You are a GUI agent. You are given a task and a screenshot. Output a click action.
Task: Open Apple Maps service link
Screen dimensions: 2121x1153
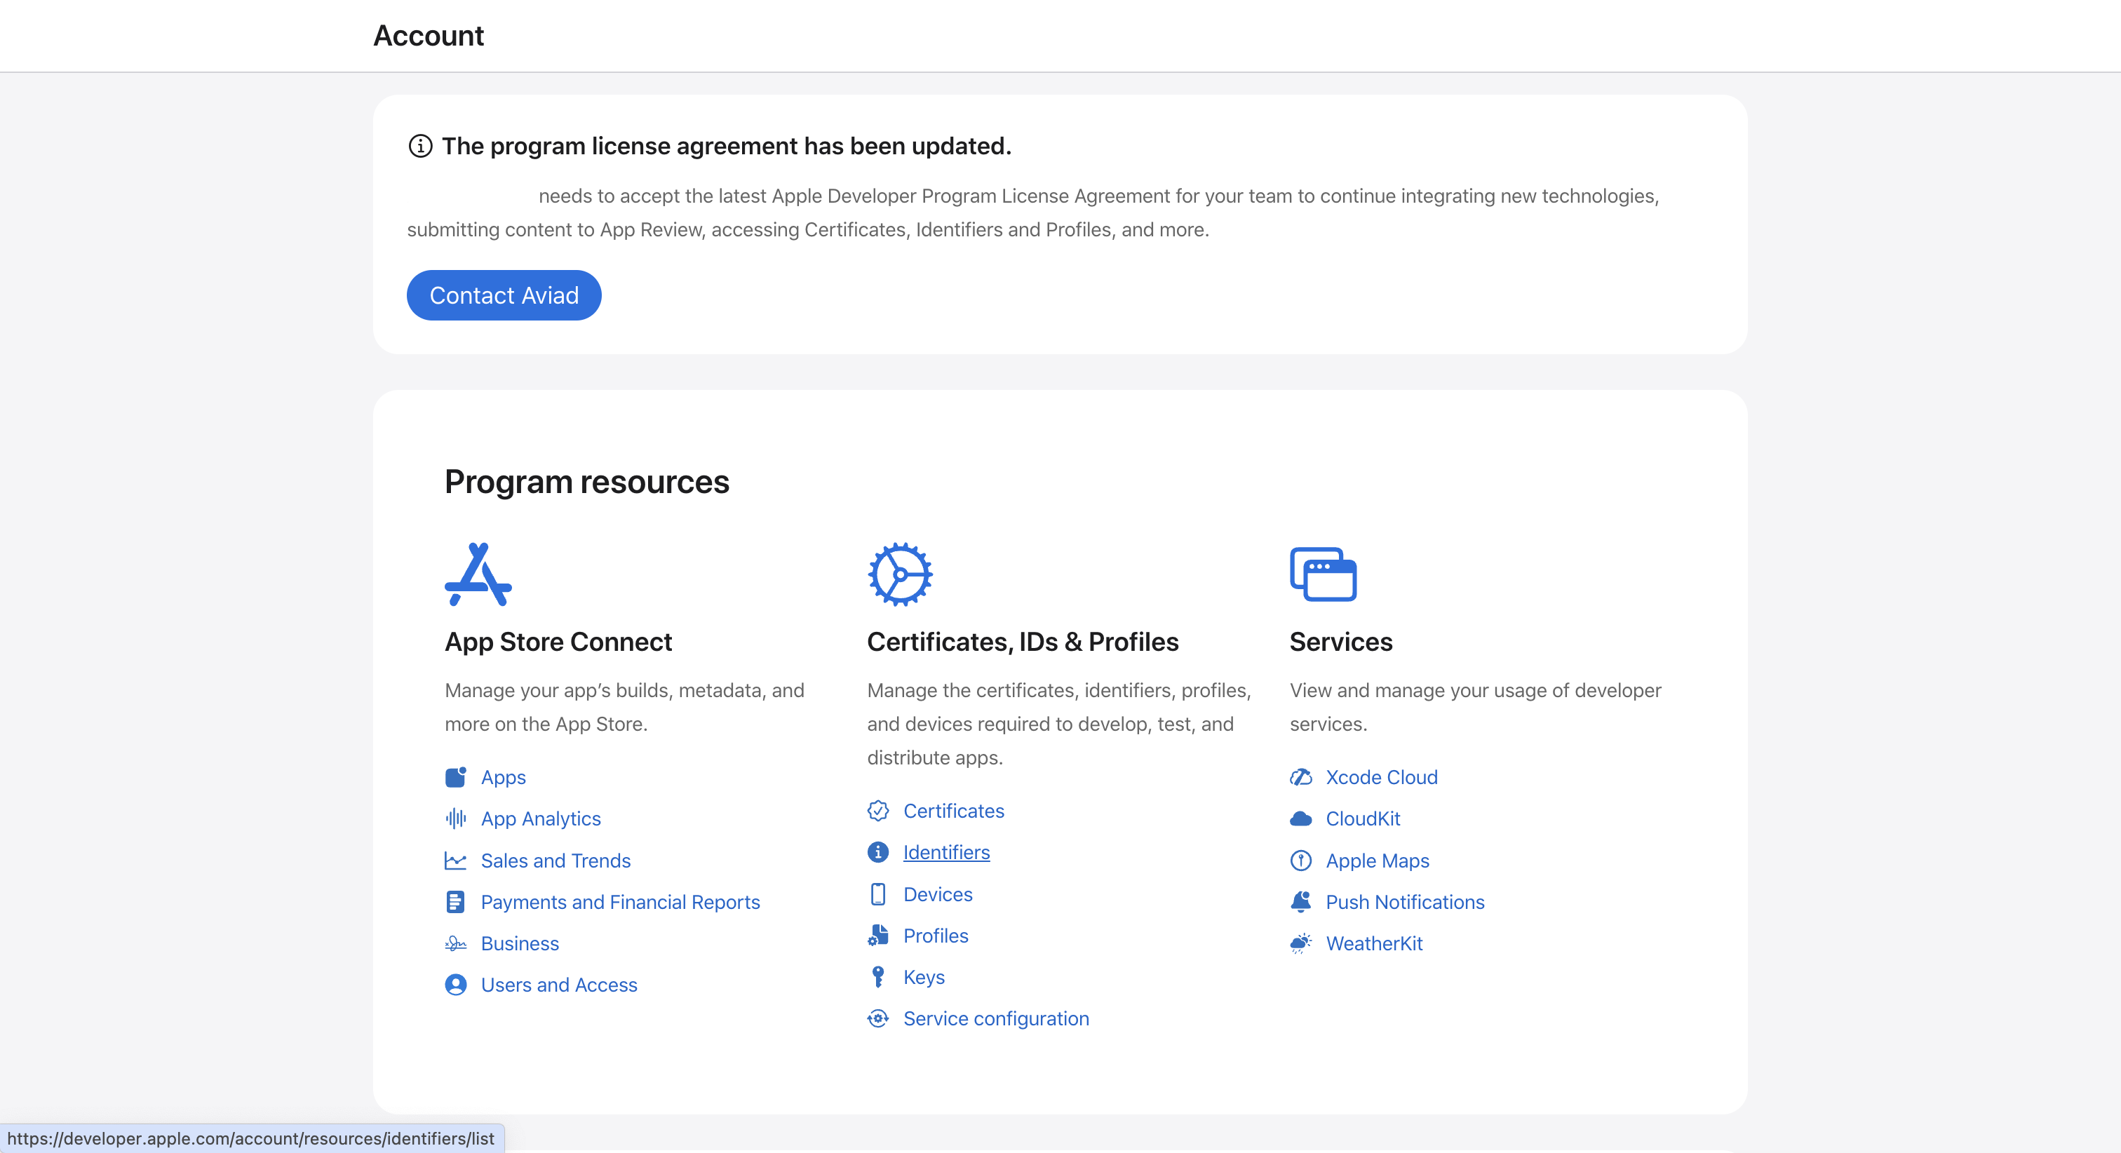click(1377, 860)
